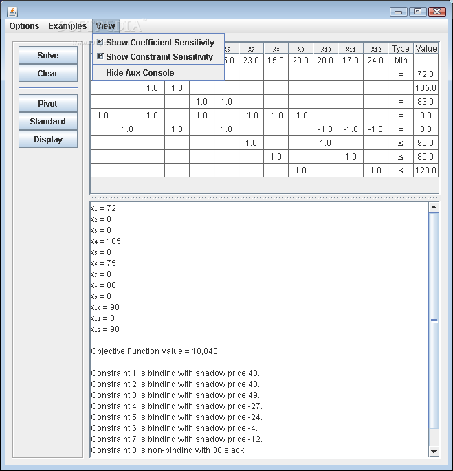Image resolution: width=453 pixels, height=471 pixels.
Task: Click the value cell 83.0
Action: click(426, 102)
